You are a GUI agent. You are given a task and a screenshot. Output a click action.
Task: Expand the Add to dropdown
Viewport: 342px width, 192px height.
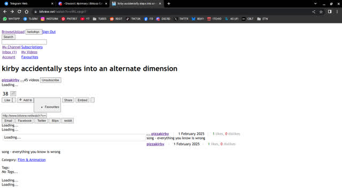click(x=26, y=100)
